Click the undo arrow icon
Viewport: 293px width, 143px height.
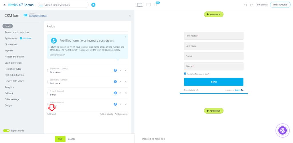245,5
